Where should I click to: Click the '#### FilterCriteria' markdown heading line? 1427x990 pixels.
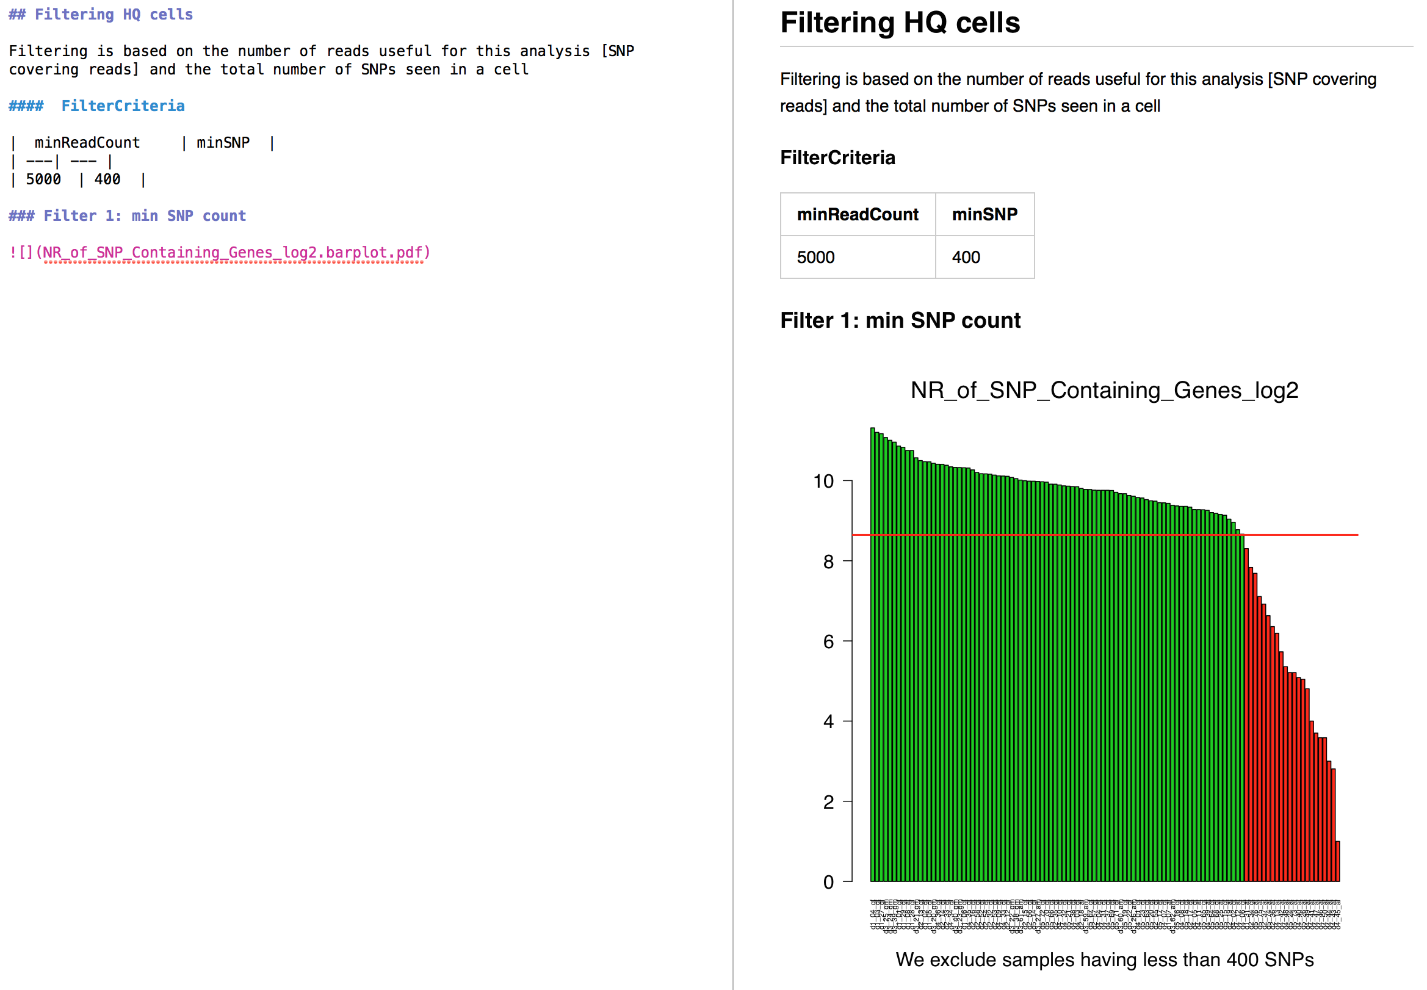(96, 106)
